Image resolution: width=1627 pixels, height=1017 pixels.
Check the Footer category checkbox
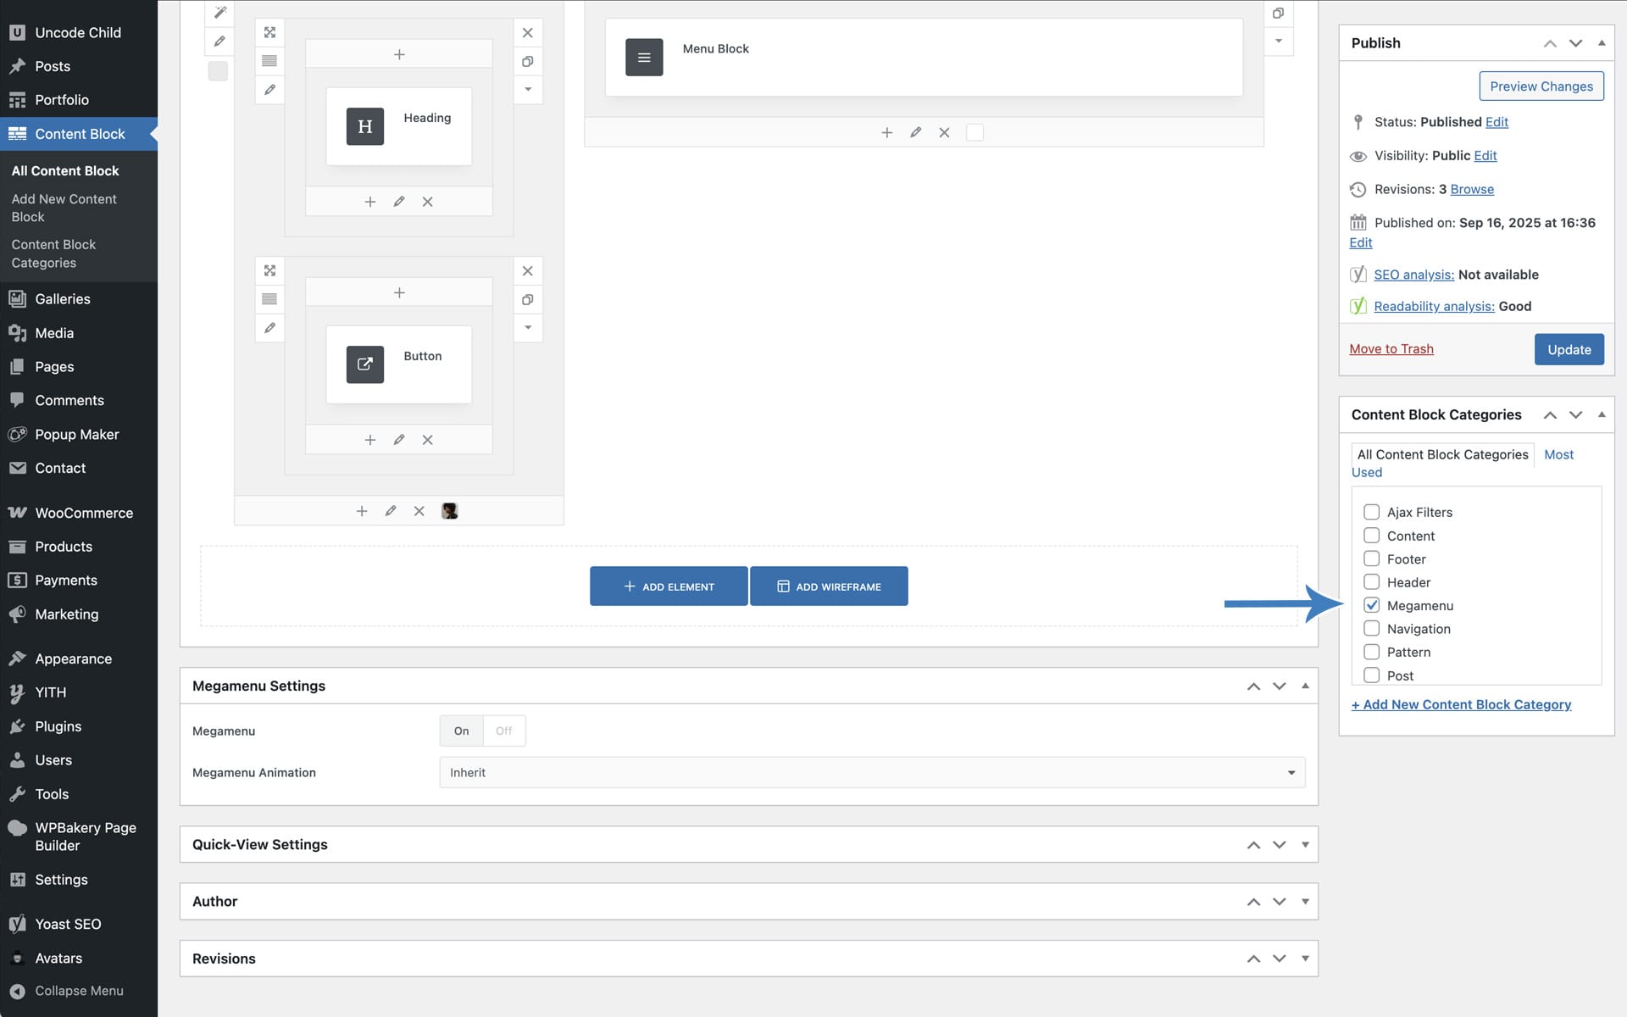pos(1371,559)
